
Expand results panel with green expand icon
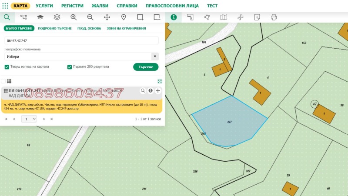(160, 81)
